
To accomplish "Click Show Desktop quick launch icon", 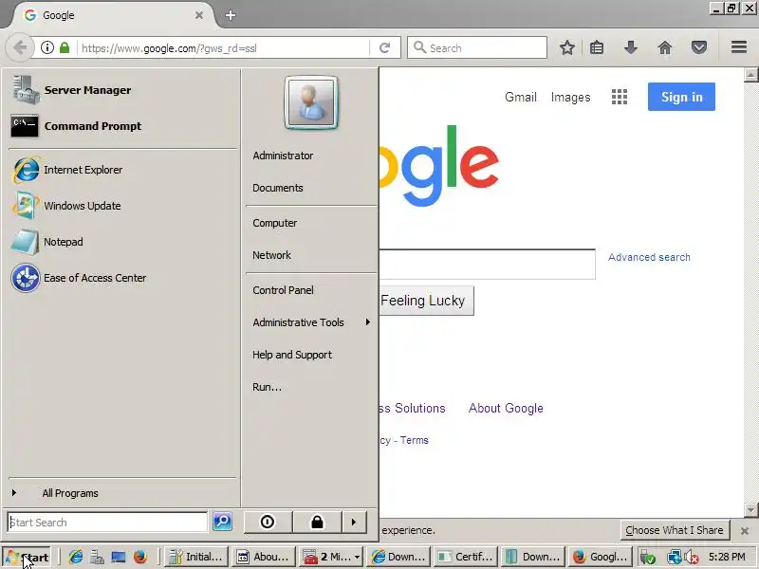I will coord(119,557).
